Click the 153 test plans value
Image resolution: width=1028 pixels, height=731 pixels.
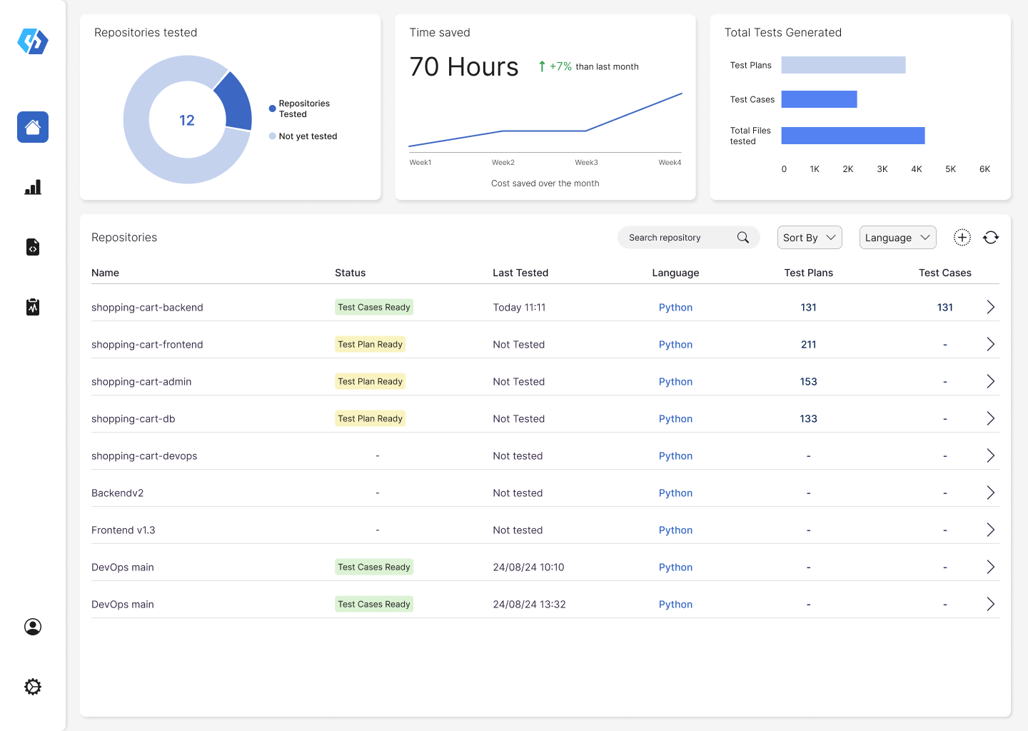coord(808,382)
